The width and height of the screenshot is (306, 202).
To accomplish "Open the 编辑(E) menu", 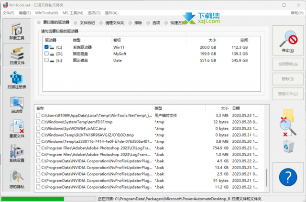I will coord(24,13).
